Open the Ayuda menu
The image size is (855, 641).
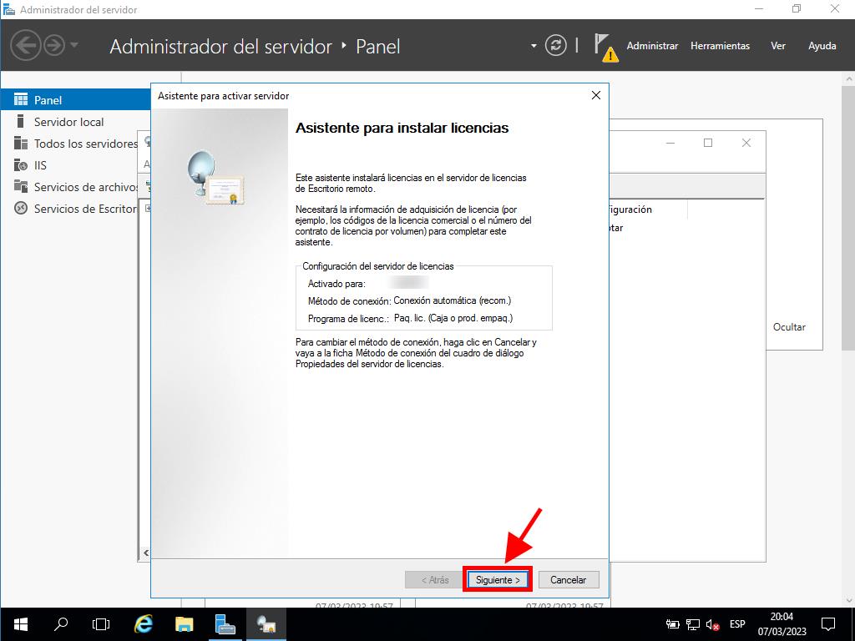[822, 46]
